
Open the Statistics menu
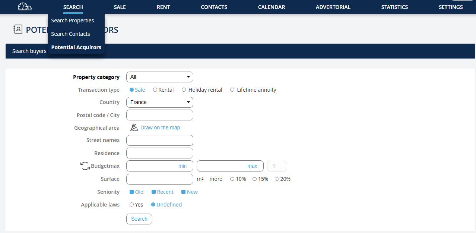[394, 7]
